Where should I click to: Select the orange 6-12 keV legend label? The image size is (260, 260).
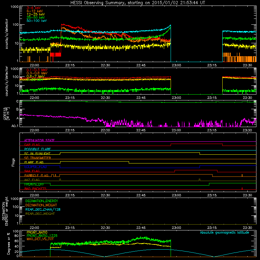(x=35, y=11)
